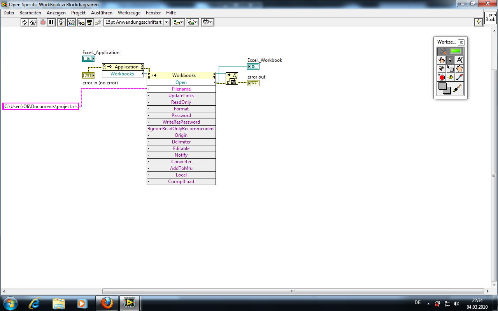Viewport: 498px width, 311px height.
Task: Select the Probe Data tool
Action: coord(451,77)
